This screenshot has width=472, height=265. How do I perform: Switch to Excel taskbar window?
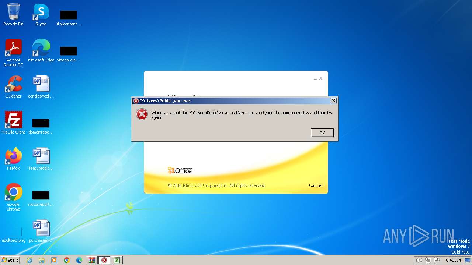pyautogui.click(x=117, y=260)
